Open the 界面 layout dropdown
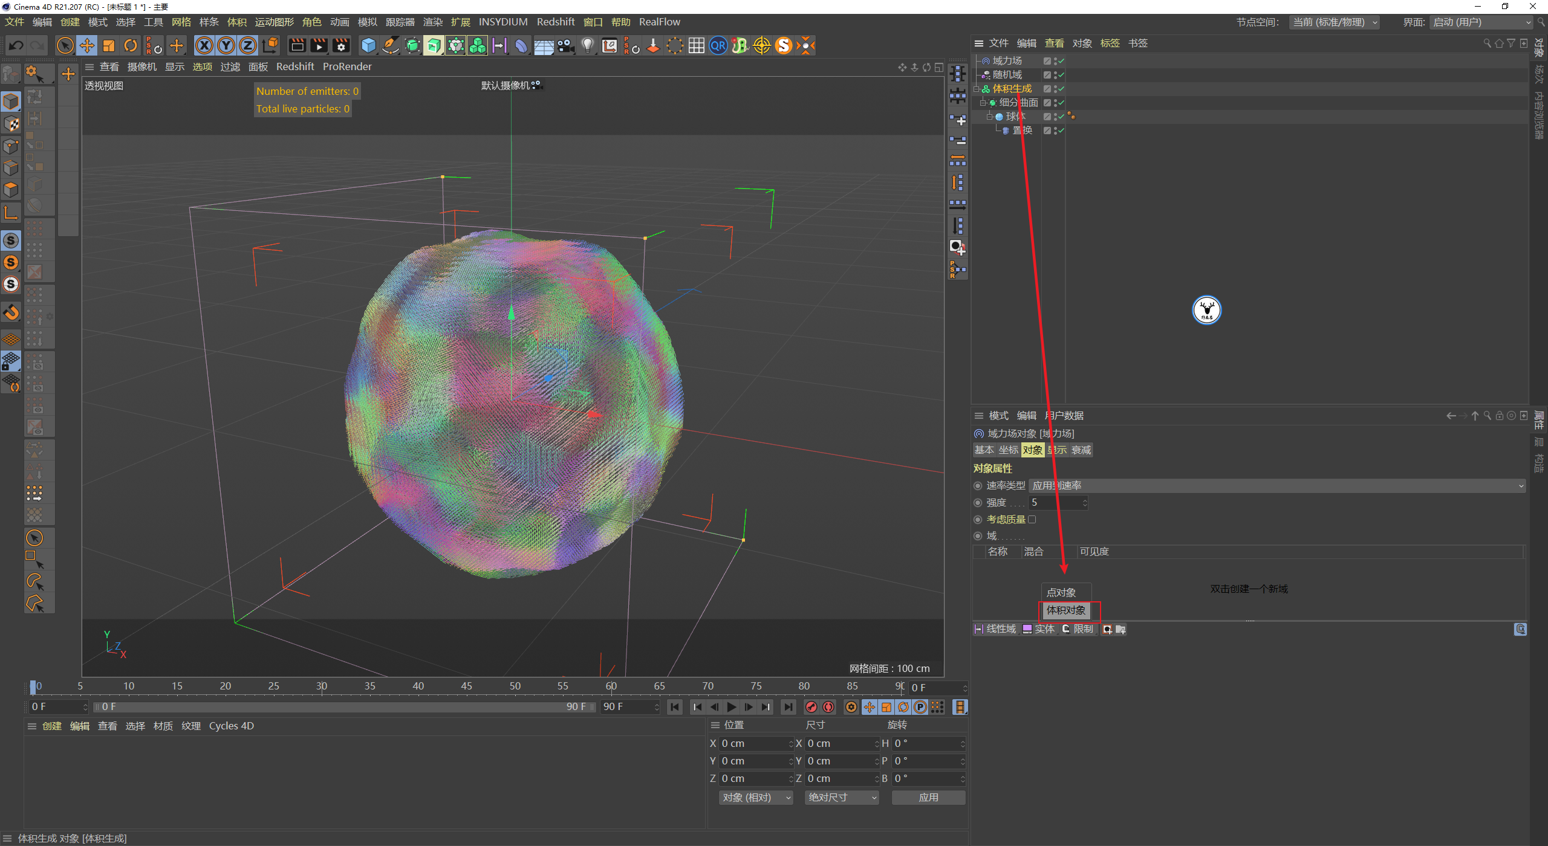Image resolution: width=1548 pixels, height=846 pixels. point(1481,22)
